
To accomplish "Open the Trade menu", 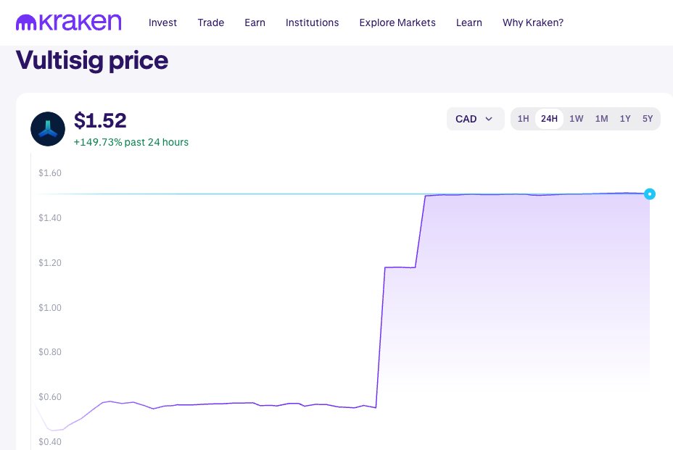I will click(211, 22).
